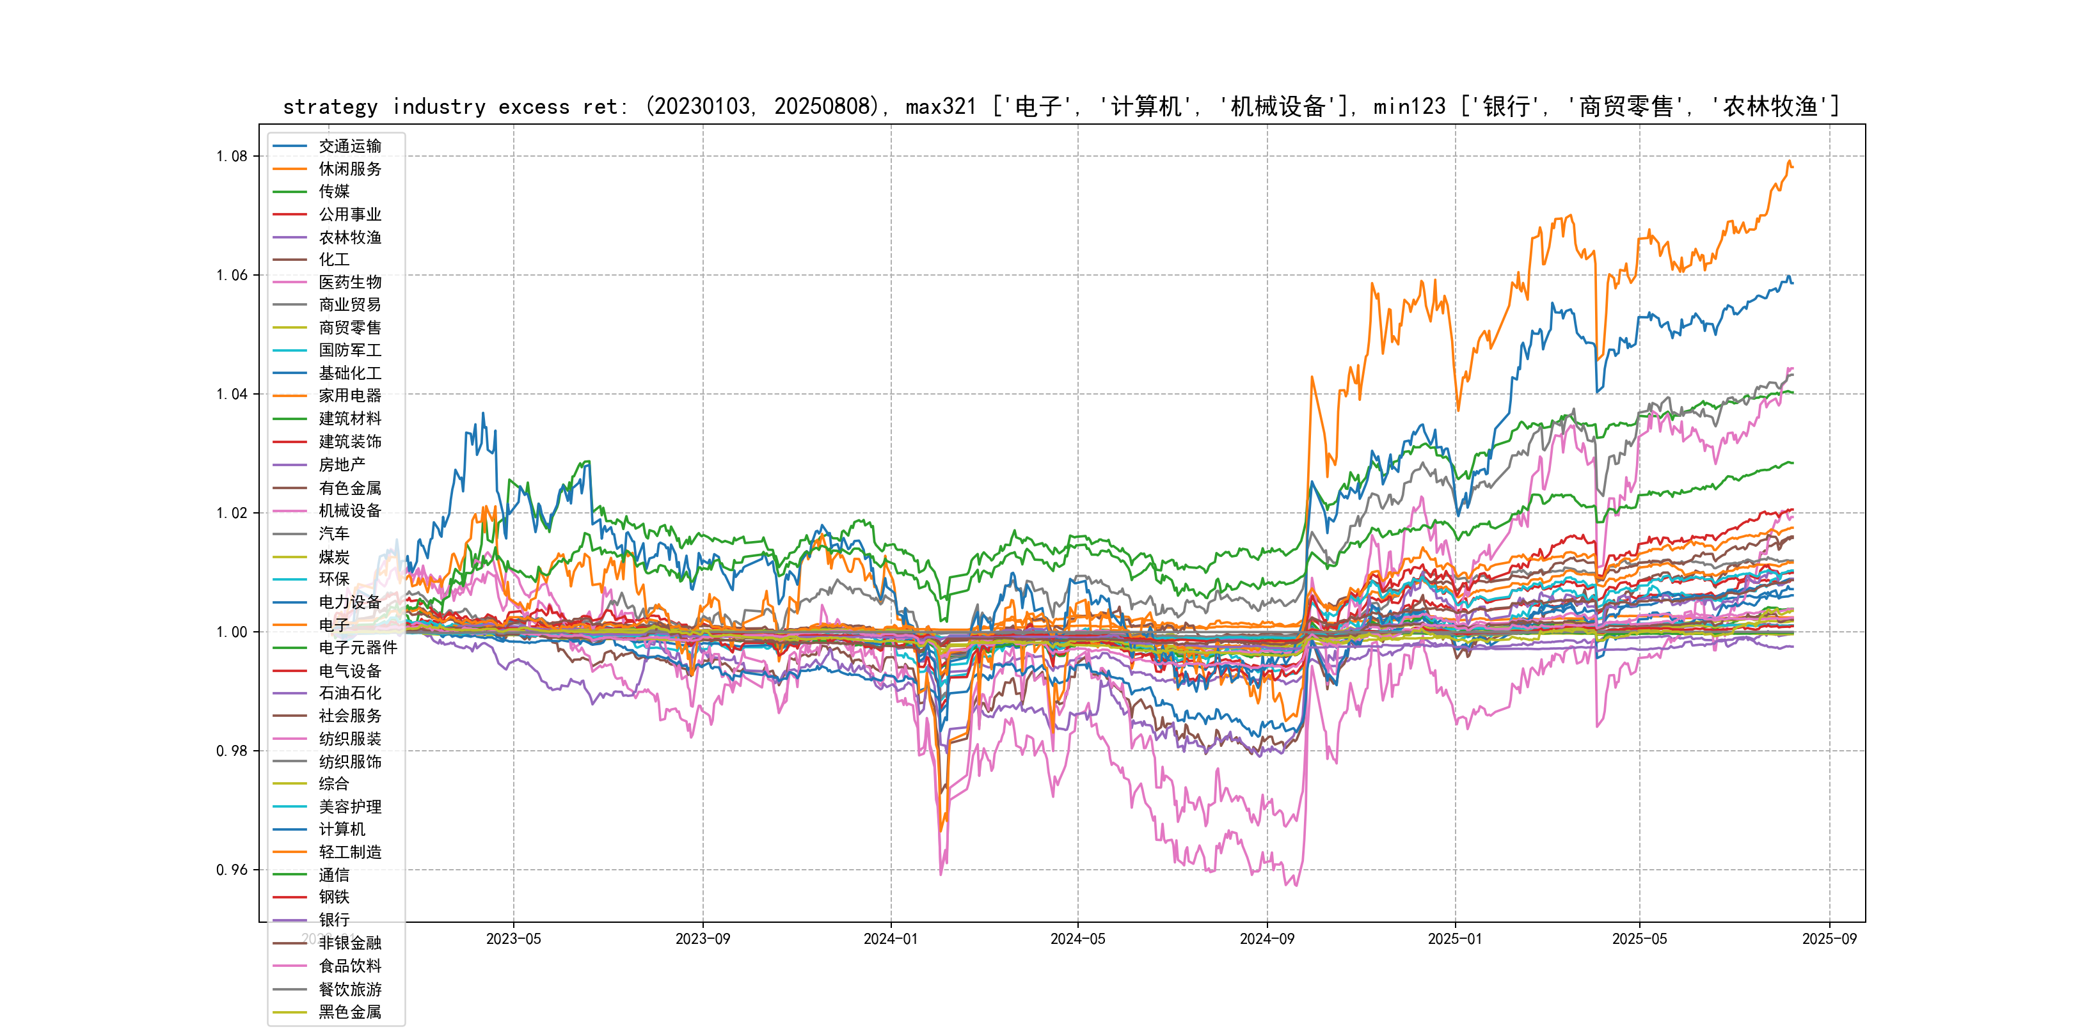Select the 国防军工 legend label
Screen dimensions: 2073x1036
(x=349, y=350)
